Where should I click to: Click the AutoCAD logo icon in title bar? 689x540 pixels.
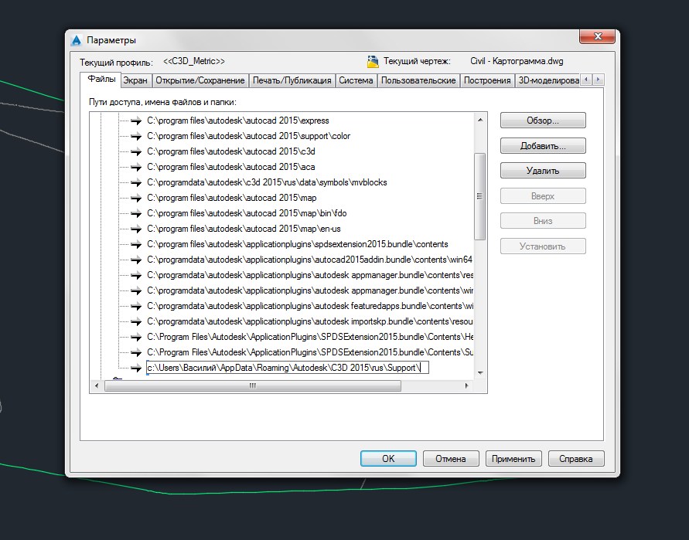(x=77, y=40)
